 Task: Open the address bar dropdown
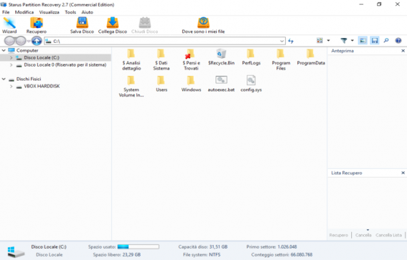click(282, 41)
